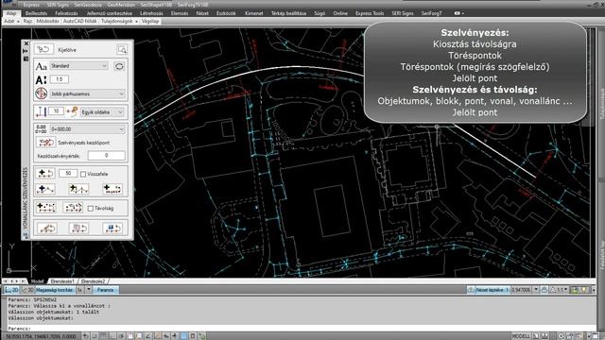
Task: Click the Kezdőszelvényérték field showing 0
Action: click(107, 155)
